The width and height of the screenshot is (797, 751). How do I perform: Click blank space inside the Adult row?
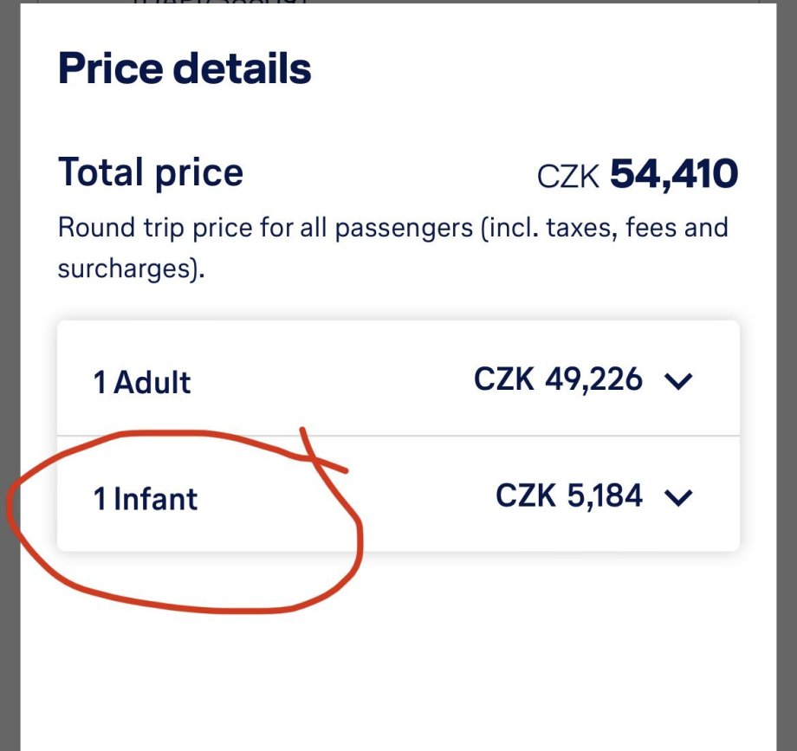point(329,381)
